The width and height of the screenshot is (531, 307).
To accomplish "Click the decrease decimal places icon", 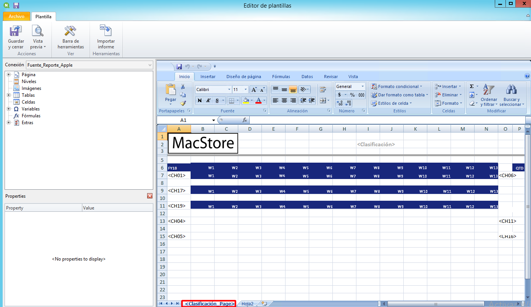I will (348, 103).
